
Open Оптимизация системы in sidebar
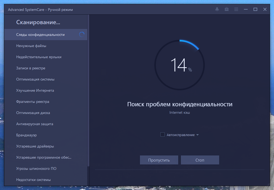pos(35,79)
